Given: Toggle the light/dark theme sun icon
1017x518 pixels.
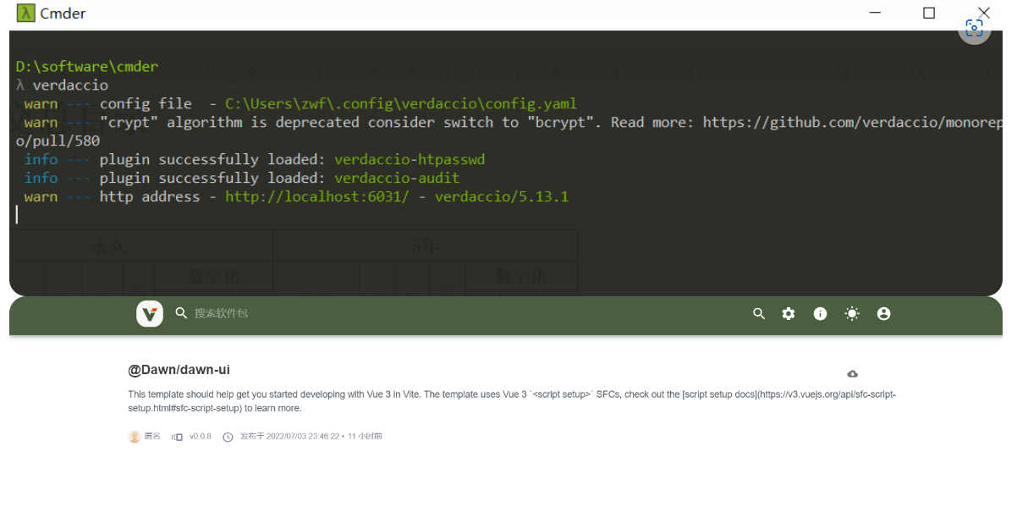Looking at the screenshot, I should (852, 314).
